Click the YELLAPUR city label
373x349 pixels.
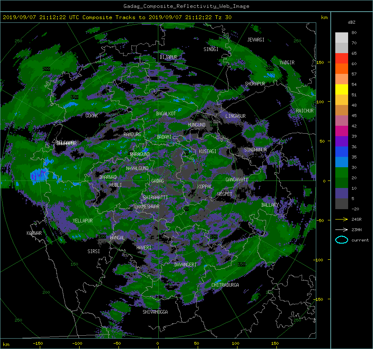tap(82, 221)
